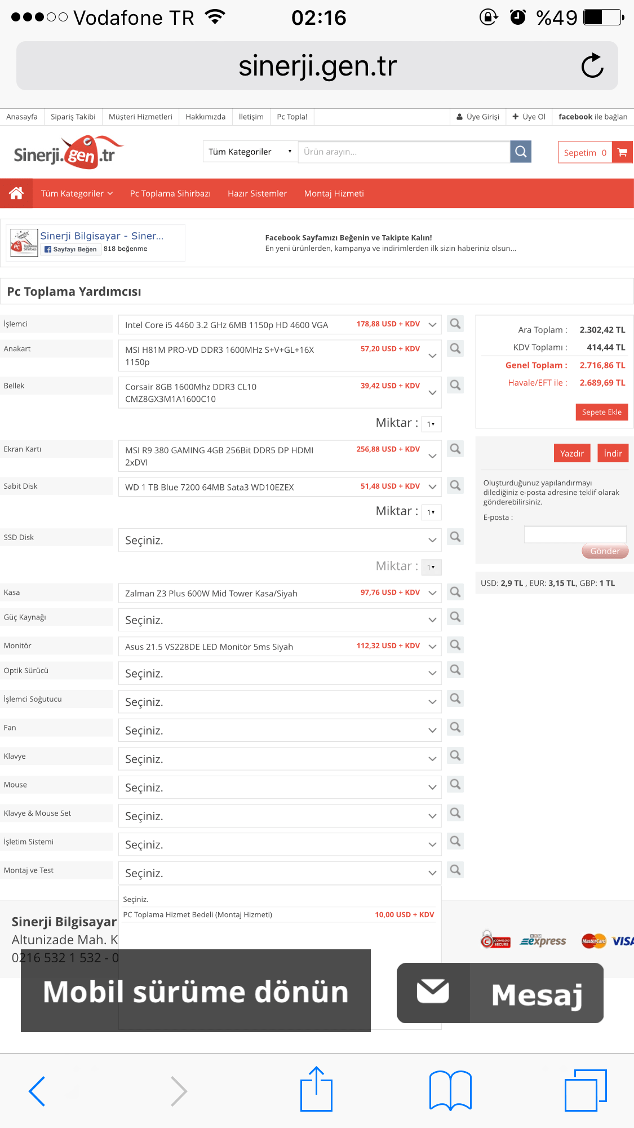Click the Mesaj message button
The image size is (634, 1128).
pos(500,993)
